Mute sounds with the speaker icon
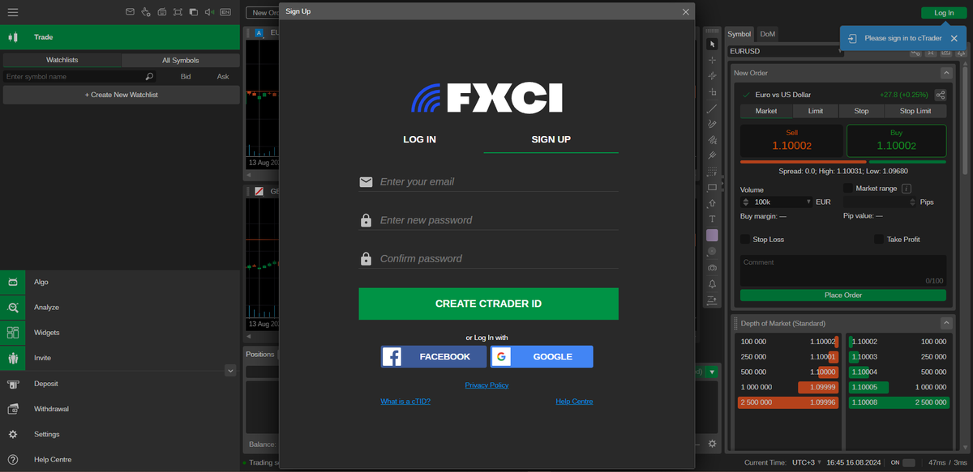This screenshot has width=973, height=472. pyautogui.click(x=209, y=12)
